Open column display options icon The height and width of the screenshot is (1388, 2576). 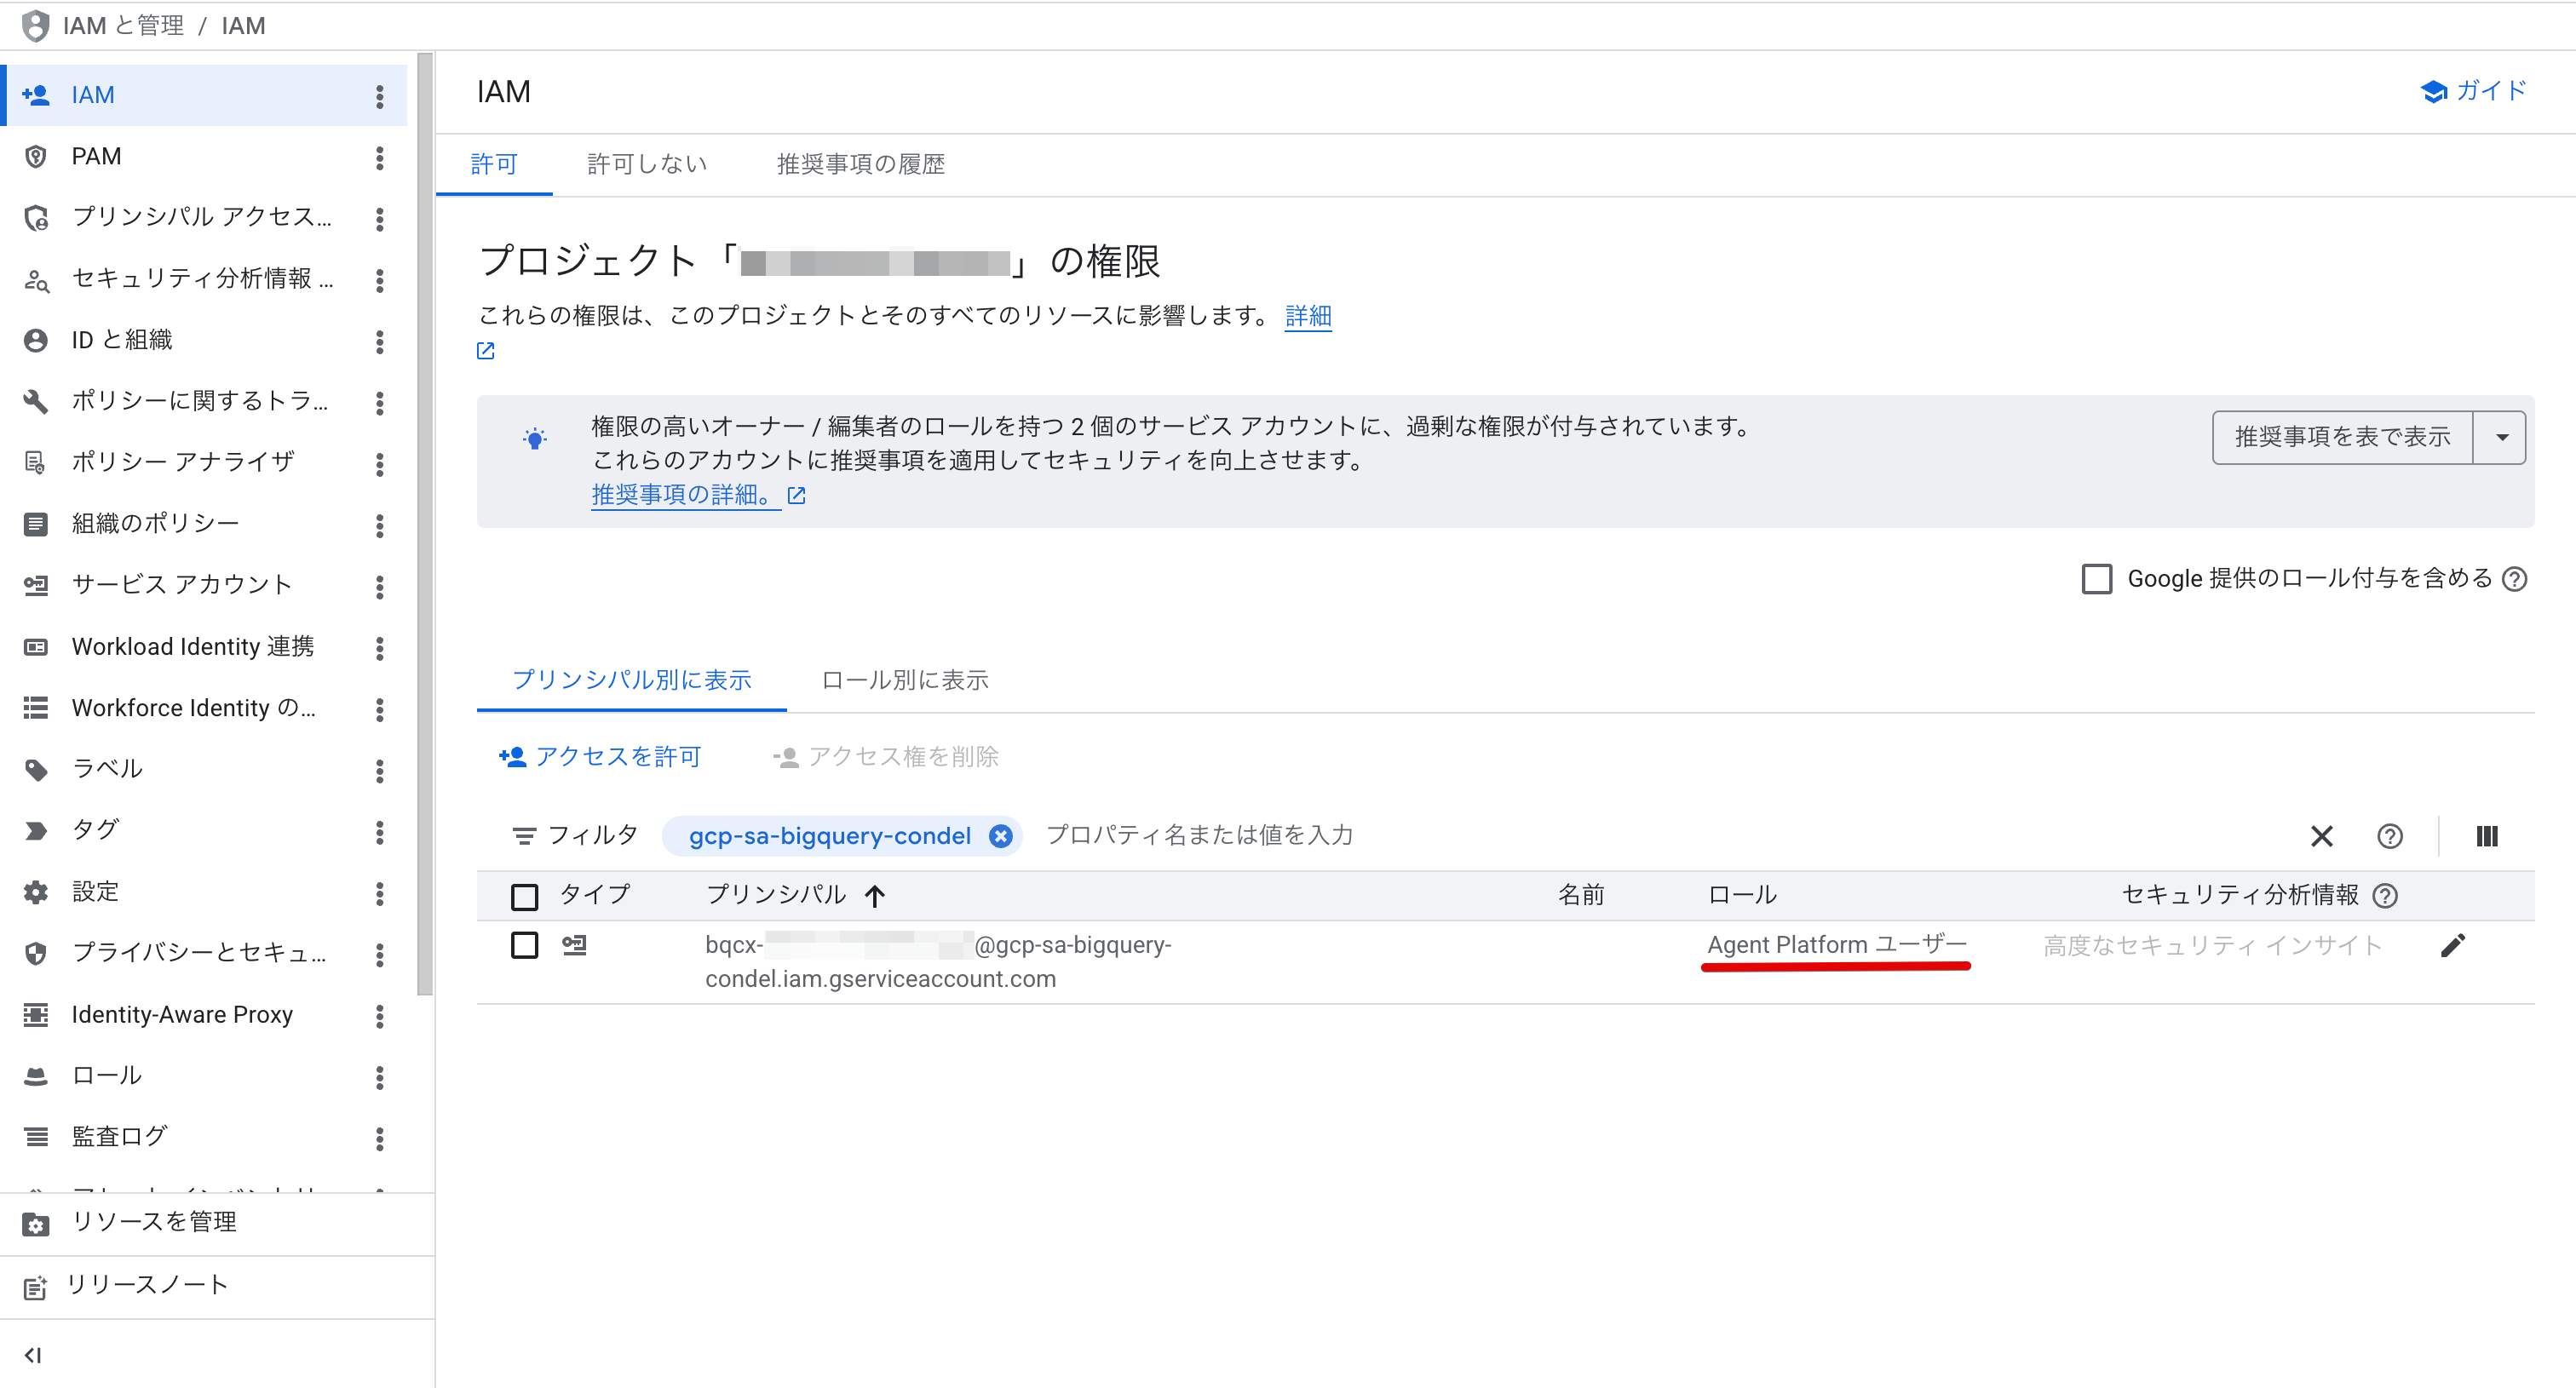point(2487,836)
